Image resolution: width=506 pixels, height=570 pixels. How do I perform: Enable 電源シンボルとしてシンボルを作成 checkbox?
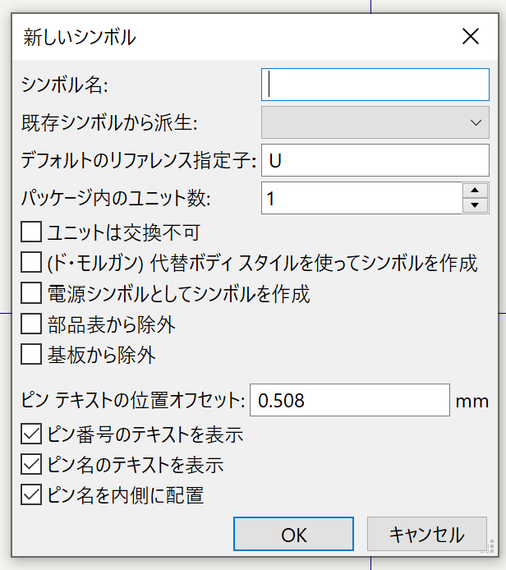[31, 293]
